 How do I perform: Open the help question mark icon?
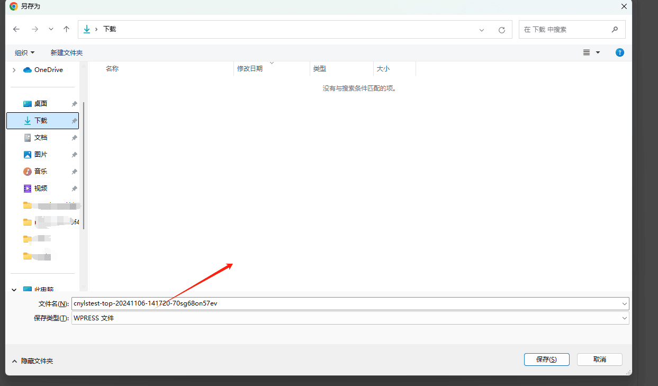pos(620,52)
